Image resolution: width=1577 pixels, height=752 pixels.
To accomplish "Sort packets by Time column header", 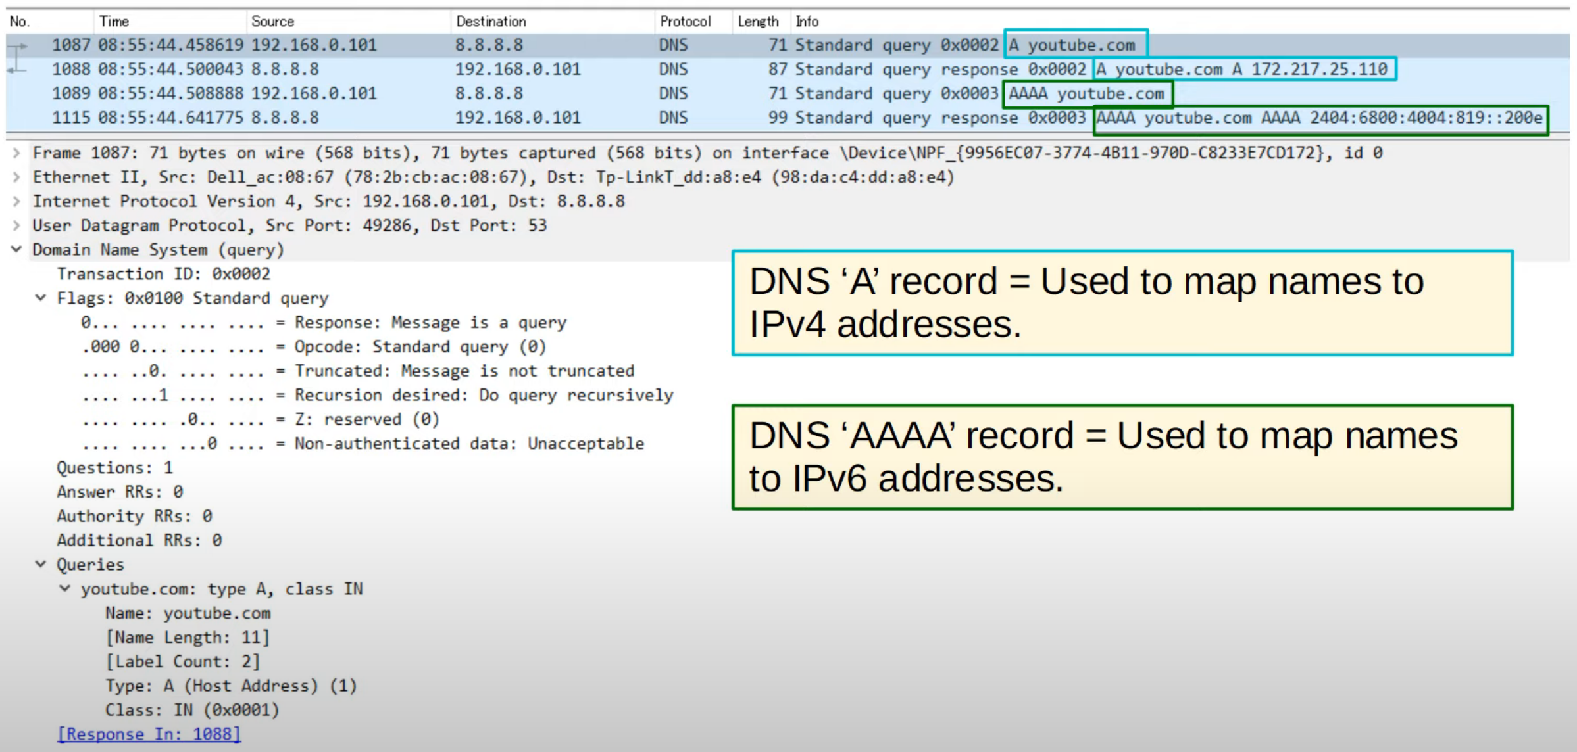I will click(114, 22).
